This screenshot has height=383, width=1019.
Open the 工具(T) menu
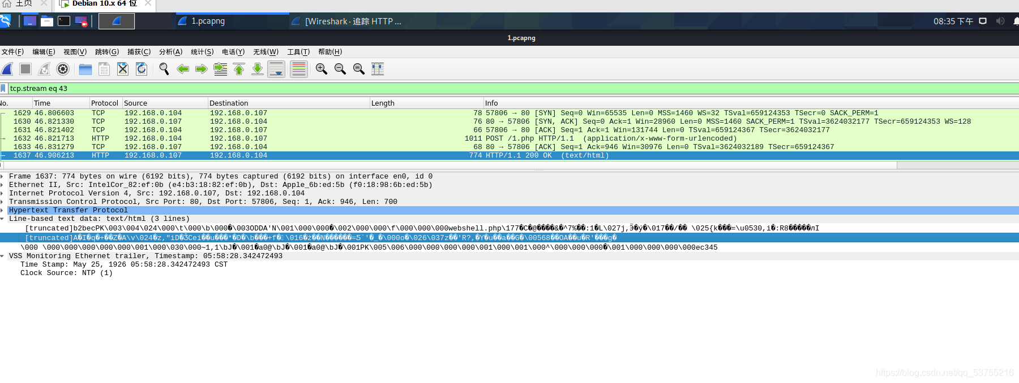pyautogui.click(x=298, y=52)
